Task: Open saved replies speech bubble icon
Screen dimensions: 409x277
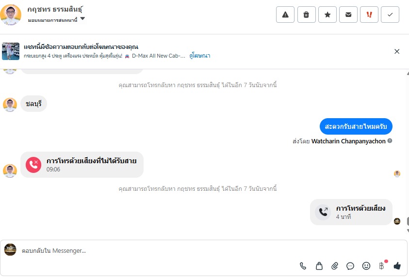Action: 350,265
